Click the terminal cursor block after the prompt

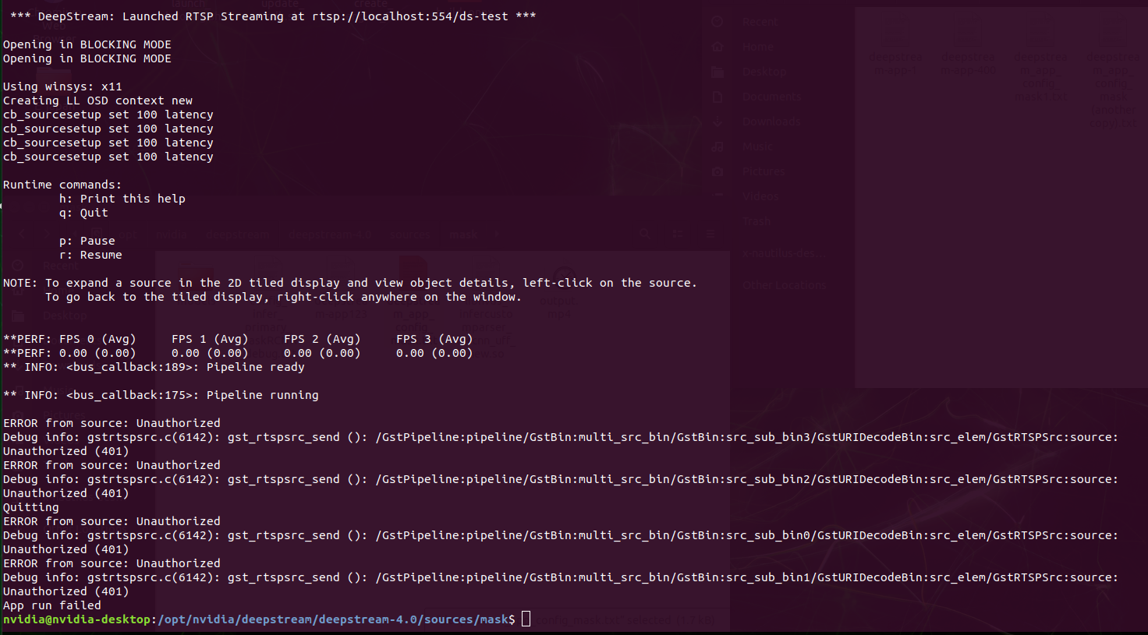pyautogui.click(x=526, y=619)
